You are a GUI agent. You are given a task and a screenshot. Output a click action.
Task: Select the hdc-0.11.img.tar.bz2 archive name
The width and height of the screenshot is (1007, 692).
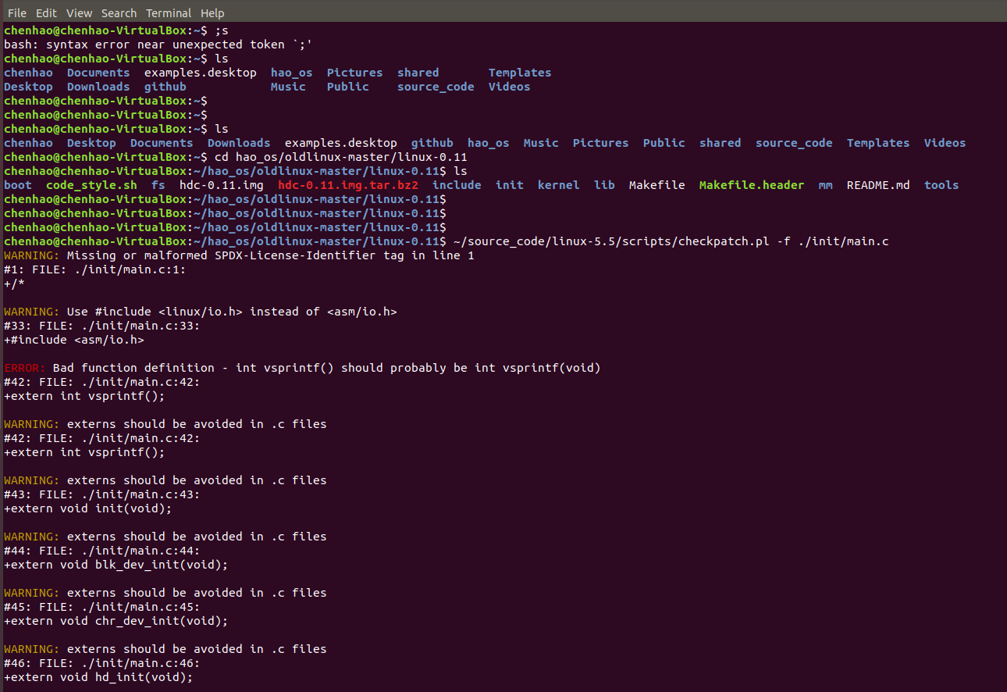347,184
